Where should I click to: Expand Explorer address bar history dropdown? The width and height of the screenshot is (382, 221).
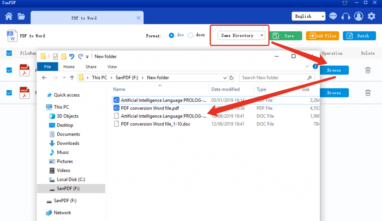pos(225,78)
